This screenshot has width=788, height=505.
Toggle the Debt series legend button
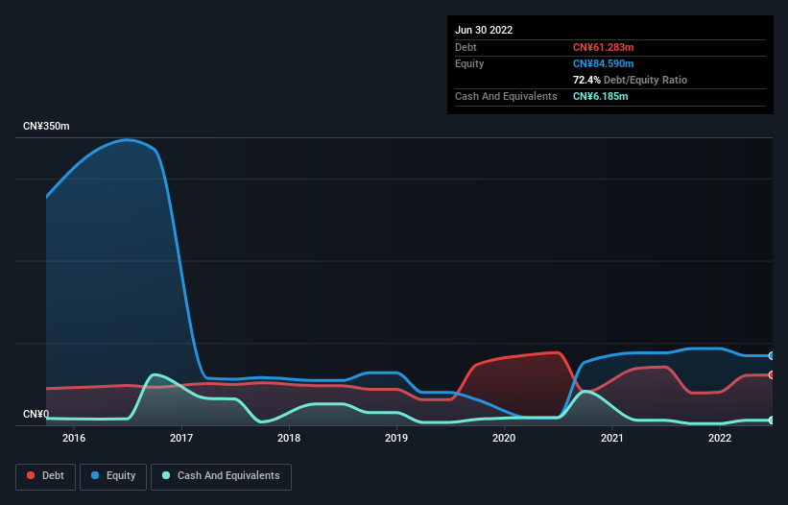45,476
